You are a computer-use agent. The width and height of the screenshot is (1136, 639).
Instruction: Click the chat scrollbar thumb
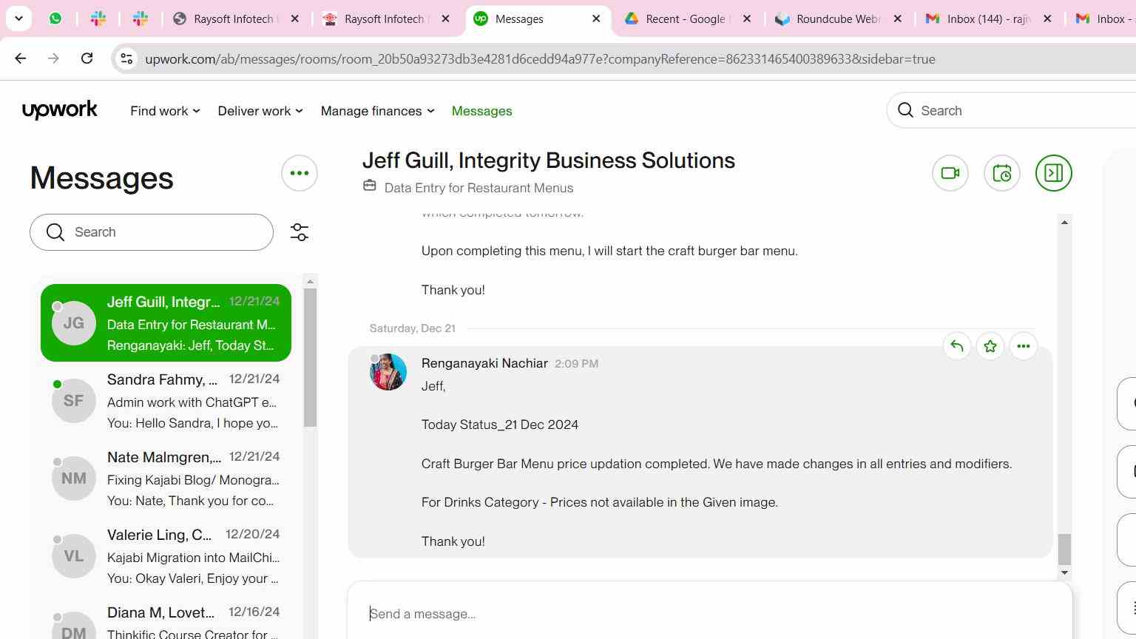click(x=1064, y=550)
